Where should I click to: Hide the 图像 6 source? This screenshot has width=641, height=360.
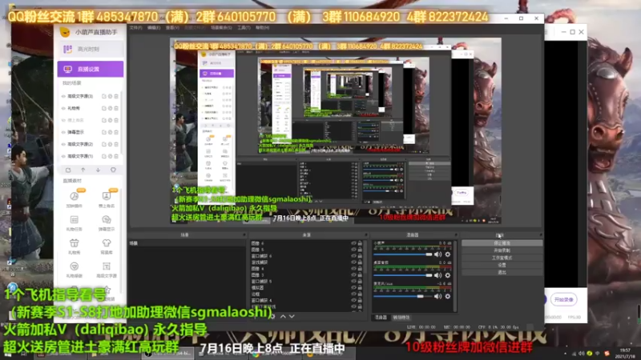tap(353, 243)
